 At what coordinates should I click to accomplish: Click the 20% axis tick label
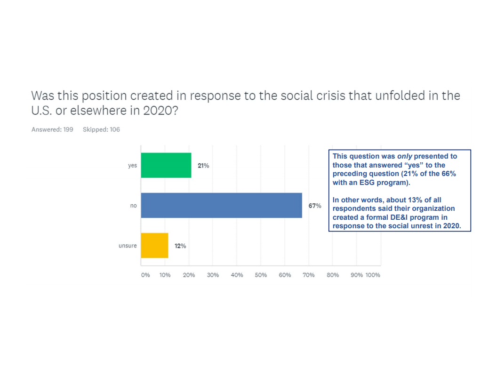189,275
